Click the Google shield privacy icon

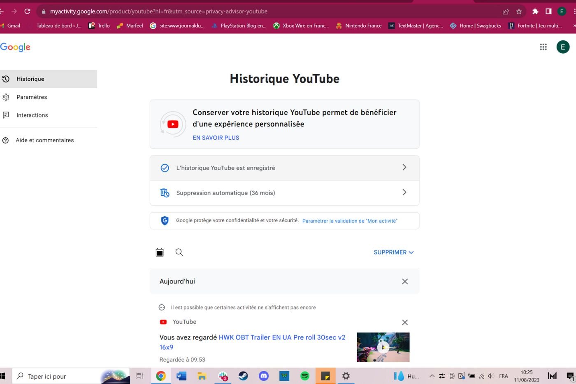coord(165,220)
